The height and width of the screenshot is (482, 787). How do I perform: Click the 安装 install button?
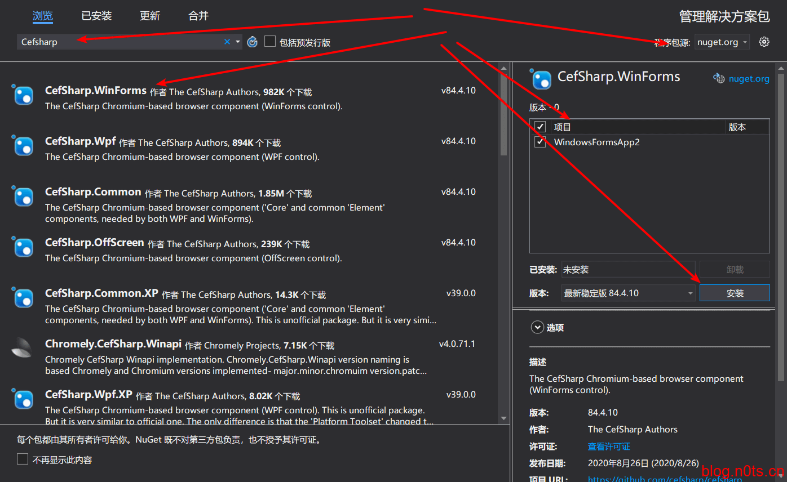[735, 293]
